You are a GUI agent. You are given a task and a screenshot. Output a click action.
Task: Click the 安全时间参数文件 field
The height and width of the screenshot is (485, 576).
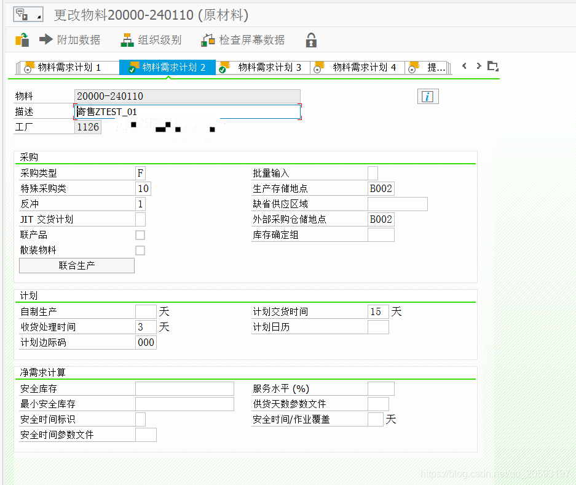146,435
